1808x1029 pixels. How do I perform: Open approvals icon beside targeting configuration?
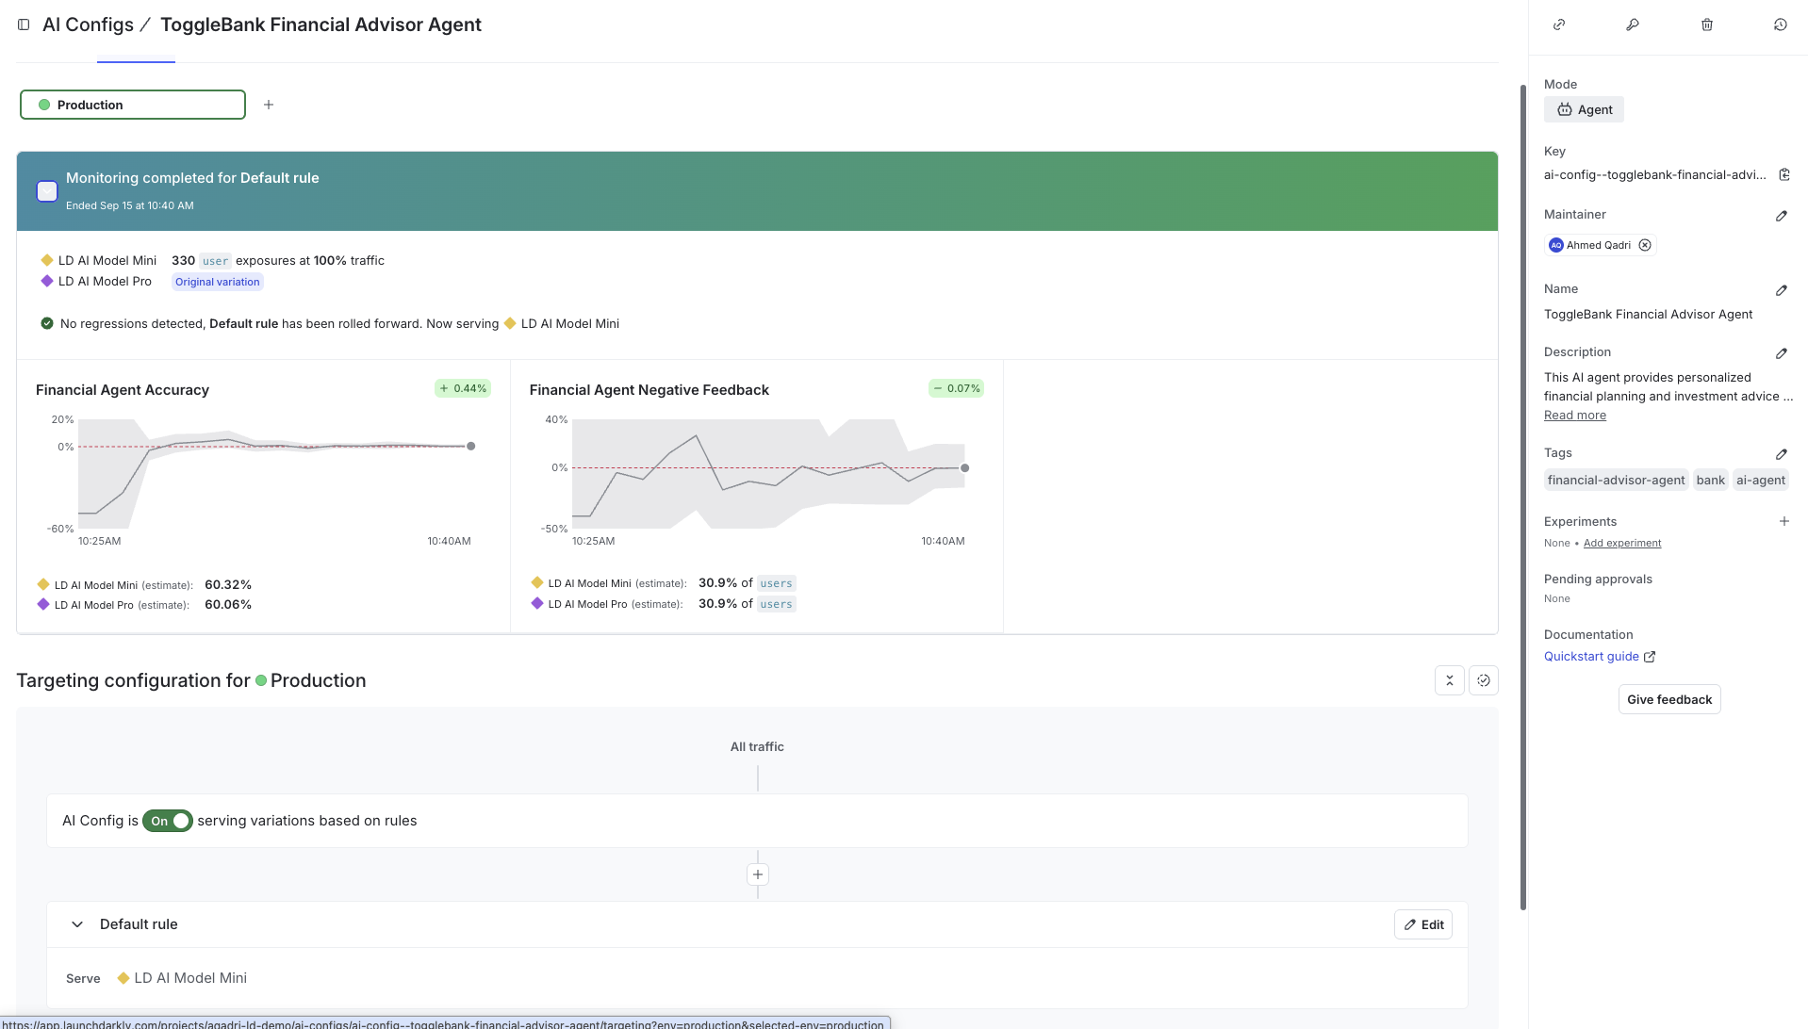pos(1483,679)
